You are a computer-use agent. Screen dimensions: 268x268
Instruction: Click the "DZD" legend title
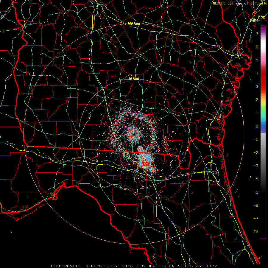(x=261, y=18)
